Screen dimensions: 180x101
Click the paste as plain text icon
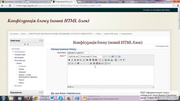click(105, 60)
